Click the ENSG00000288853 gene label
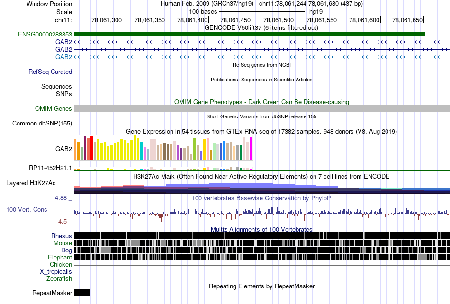Image resolution: width=450 pixels, height=304 pixels. [x=45, y=35]
